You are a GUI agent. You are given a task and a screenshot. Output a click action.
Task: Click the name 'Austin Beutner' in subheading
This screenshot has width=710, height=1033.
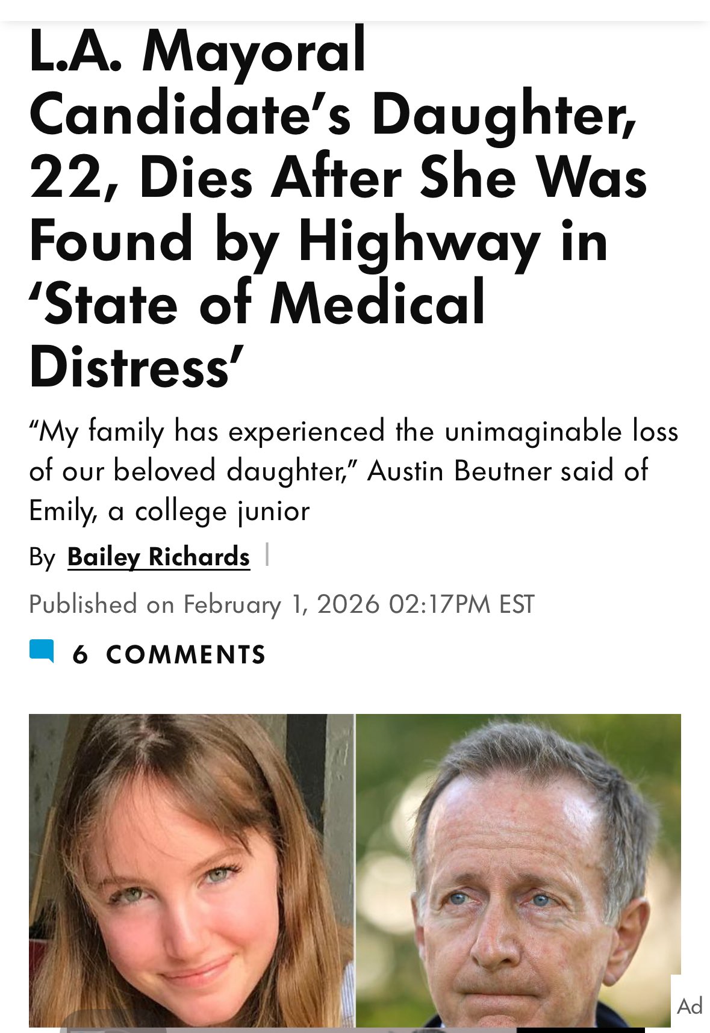(459, 471)
